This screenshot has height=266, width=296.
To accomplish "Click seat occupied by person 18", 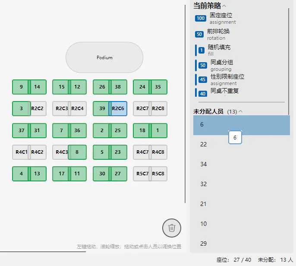I will [x=142, y=130].
